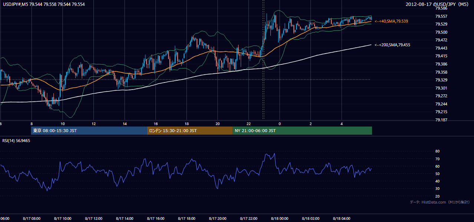Click price axis label 79.529

[x=441, y=24]
